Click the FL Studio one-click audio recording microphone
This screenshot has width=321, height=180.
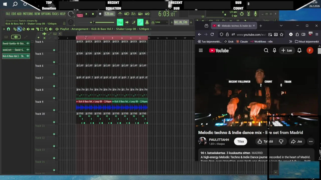pyautogui.click(x=256, y=14)
